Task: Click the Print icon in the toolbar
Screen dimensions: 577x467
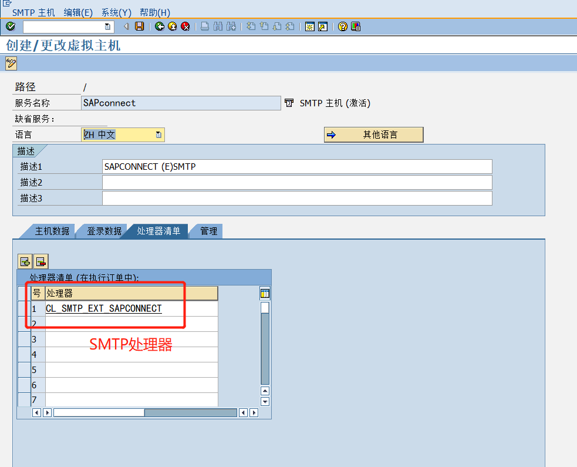Action: (x=205, y=26)
